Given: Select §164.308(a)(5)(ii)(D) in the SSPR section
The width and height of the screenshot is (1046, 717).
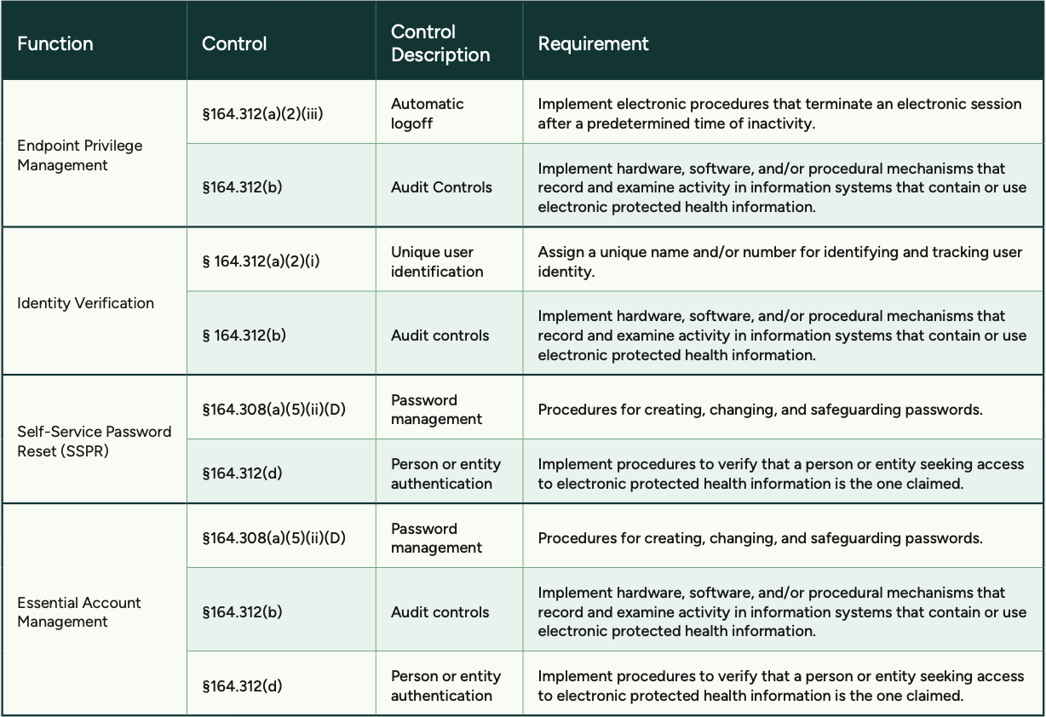Looking at the screenshot, I should coord(273,410).
